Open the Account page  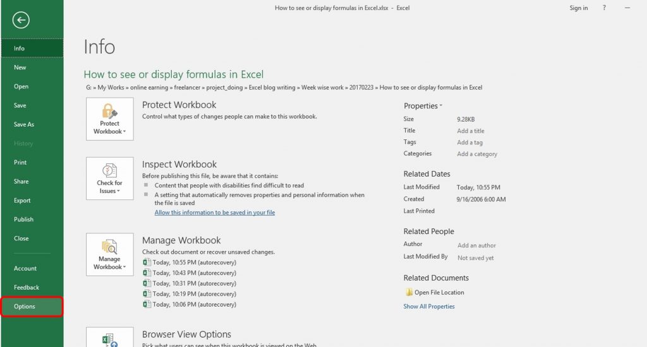pos(32,268)
